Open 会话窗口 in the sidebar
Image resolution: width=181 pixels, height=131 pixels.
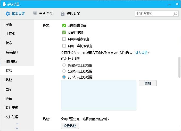pyautogui.click(x=17, y=52)
